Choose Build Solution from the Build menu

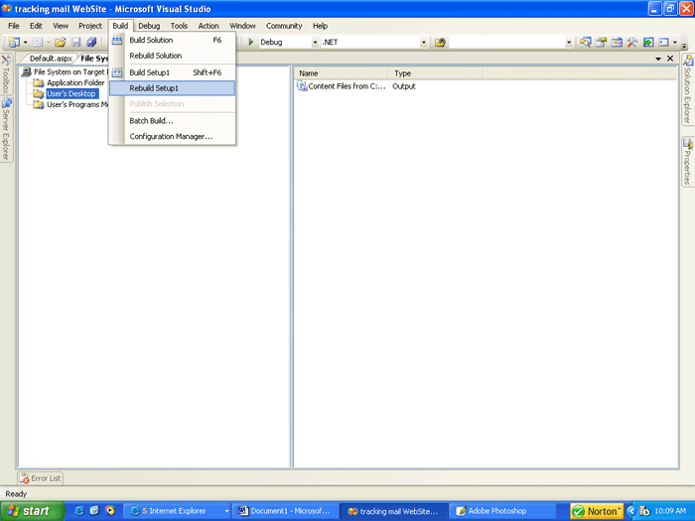pyautogui.click(x=173, y=40)
